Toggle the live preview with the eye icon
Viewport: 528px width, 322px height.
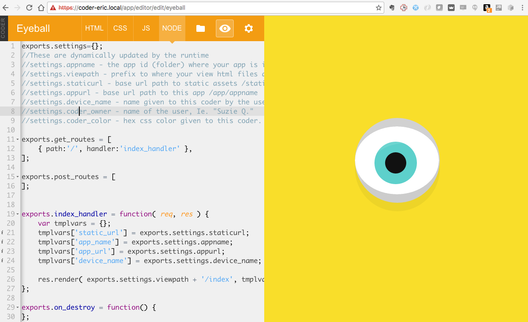pos(224,28)
